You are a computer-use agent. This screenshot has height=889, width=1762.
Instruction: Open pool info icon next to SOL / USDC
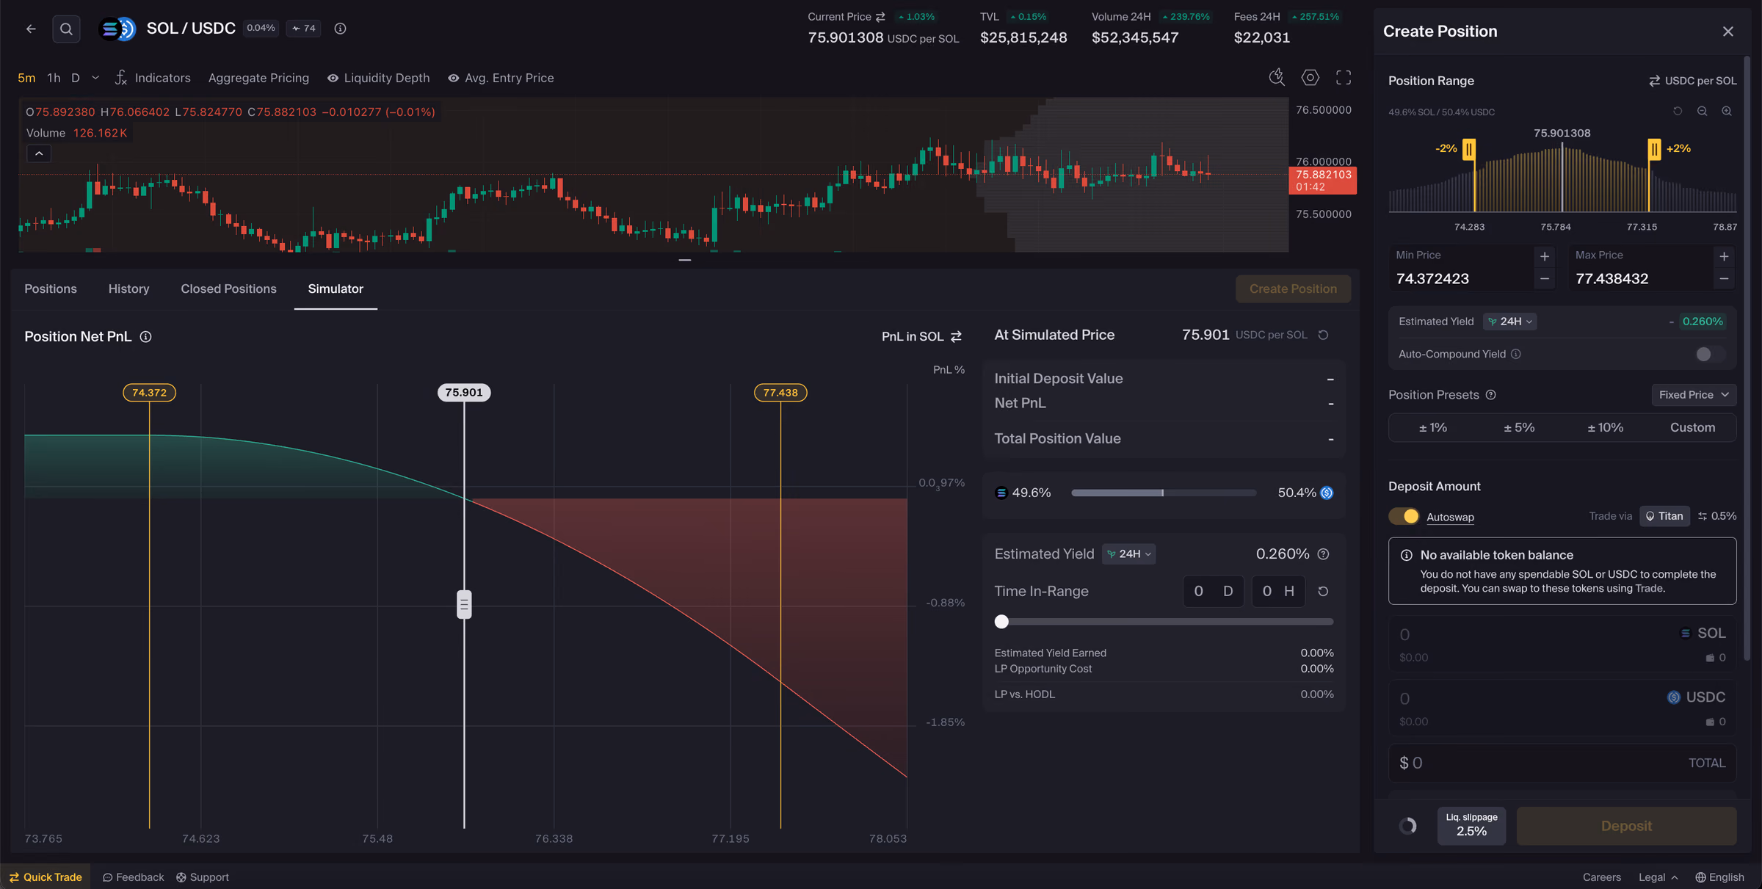[x=340, y=29]
